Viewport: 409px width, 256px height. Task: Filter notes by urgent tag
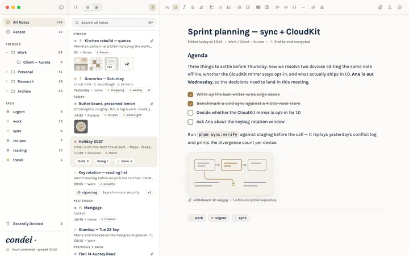pos(34,112)
